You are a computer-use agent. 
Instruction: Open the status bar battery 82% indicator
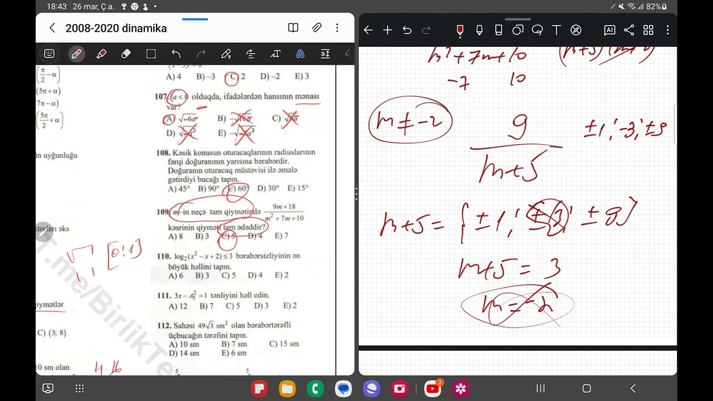tap(656, 7)
